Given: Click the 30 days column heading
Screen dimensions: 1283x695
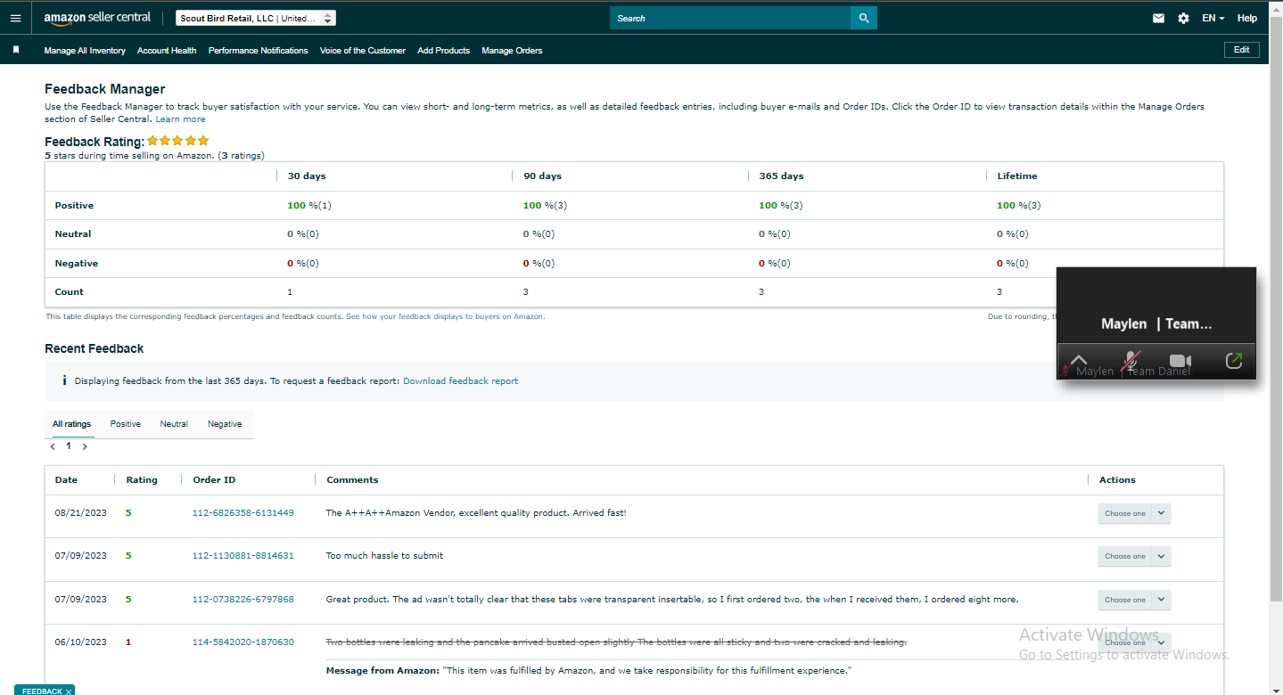Looking at the screenshot, I should point(307,176).
